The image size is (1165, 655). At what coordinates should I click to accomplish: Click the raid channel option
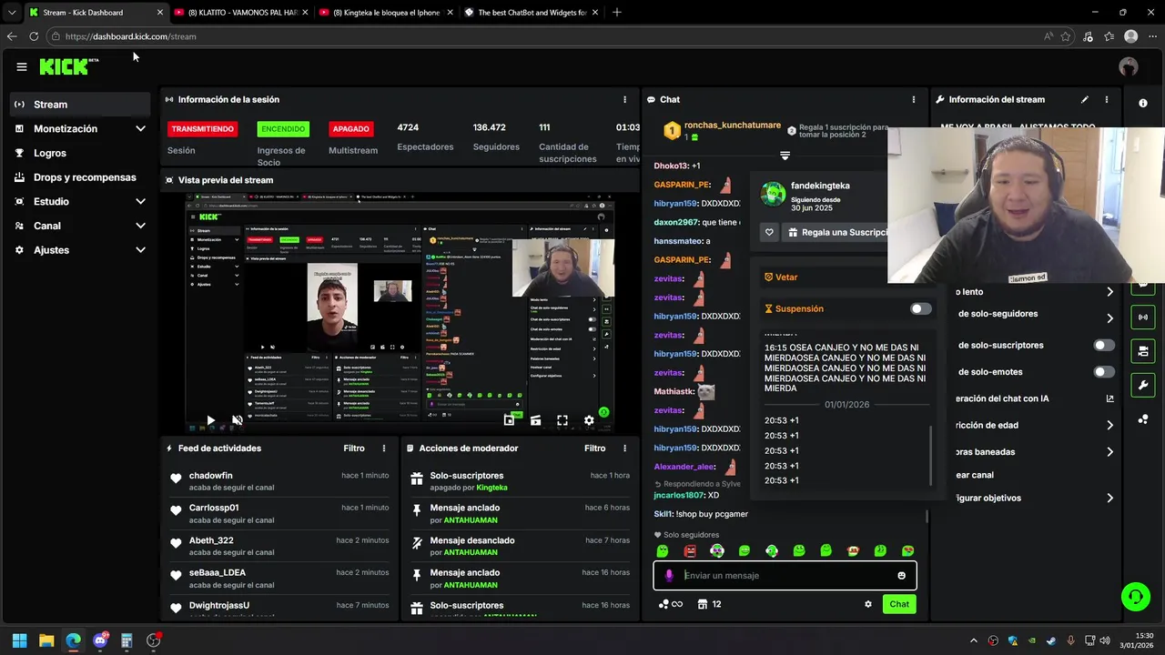(974, 475)
